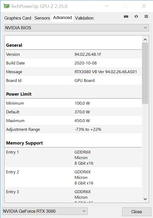Click the Close button at bottom

point(137,212)
